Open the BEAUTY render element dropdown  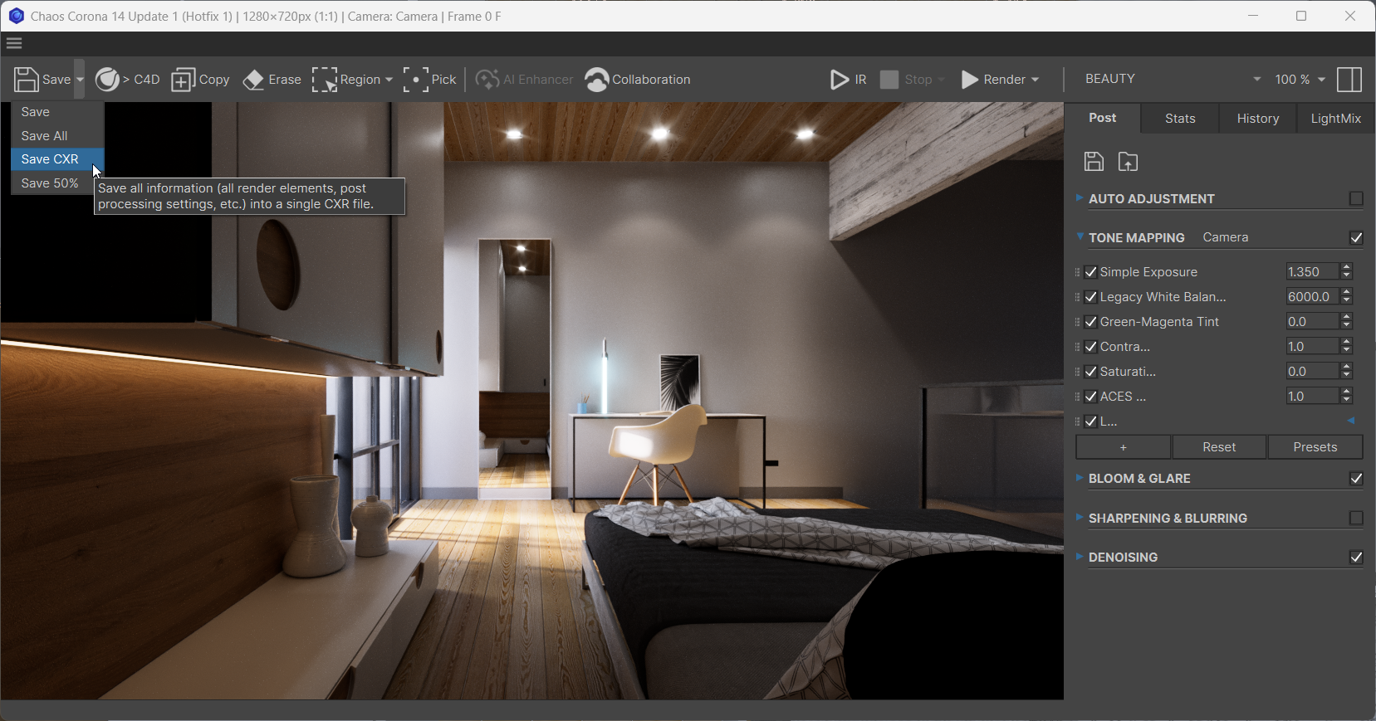click(x=1173, y=79)
